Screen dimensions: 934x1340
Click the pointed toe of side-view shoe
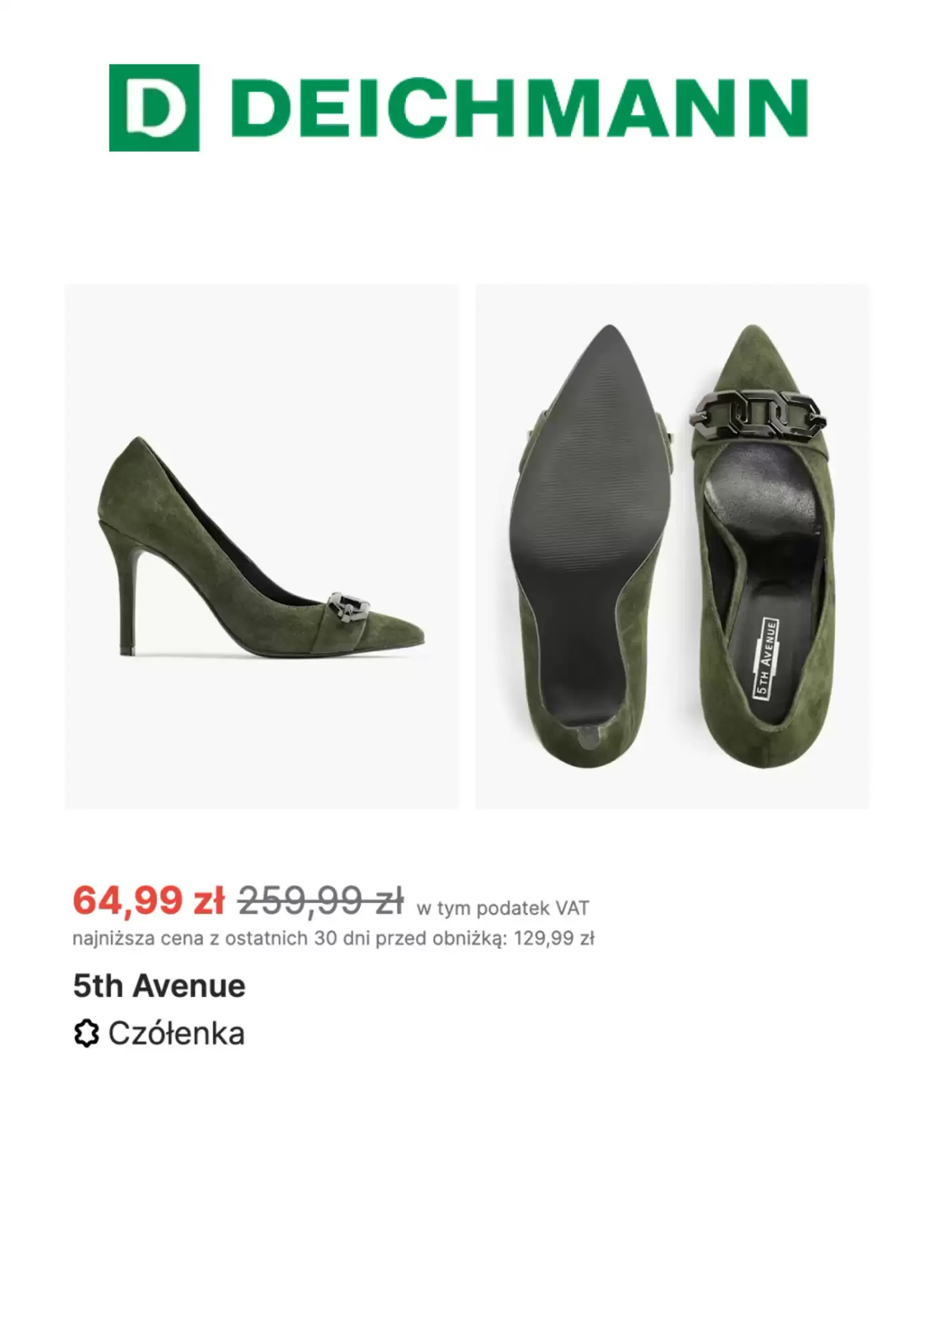click(401, 633)
